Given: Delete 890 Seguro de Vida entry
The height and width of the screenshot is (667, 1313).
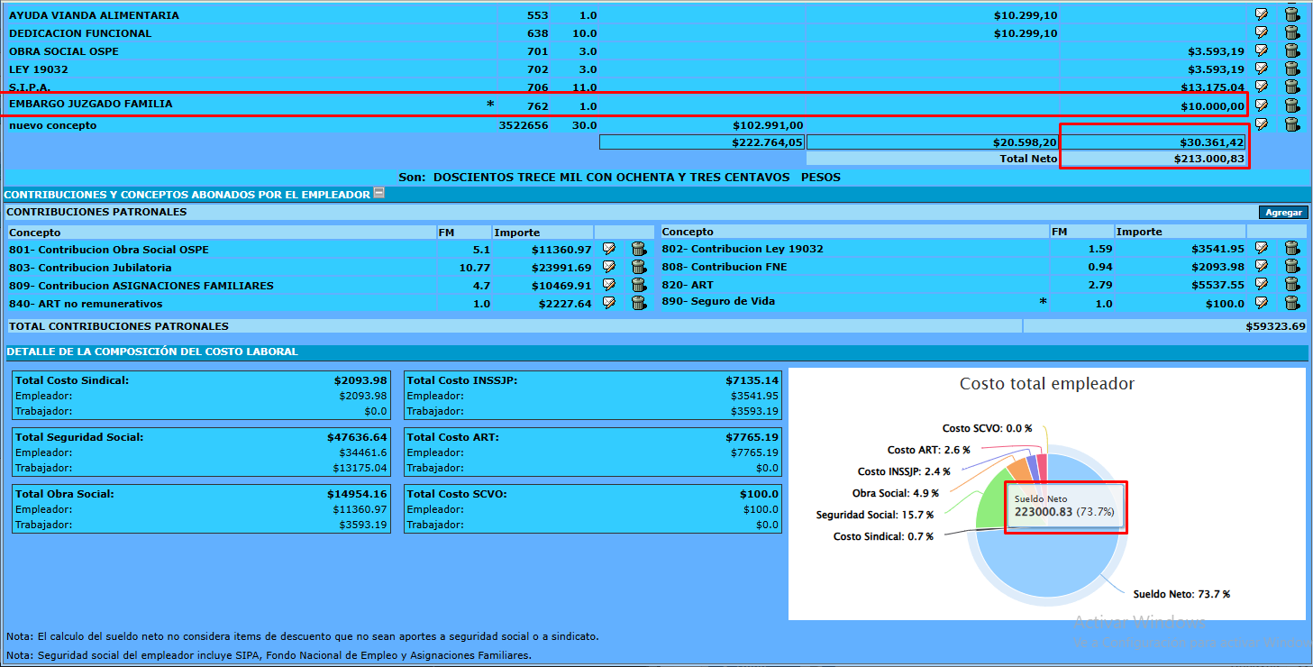Looking at the screenshot, I should click(x=1291, y=302).
